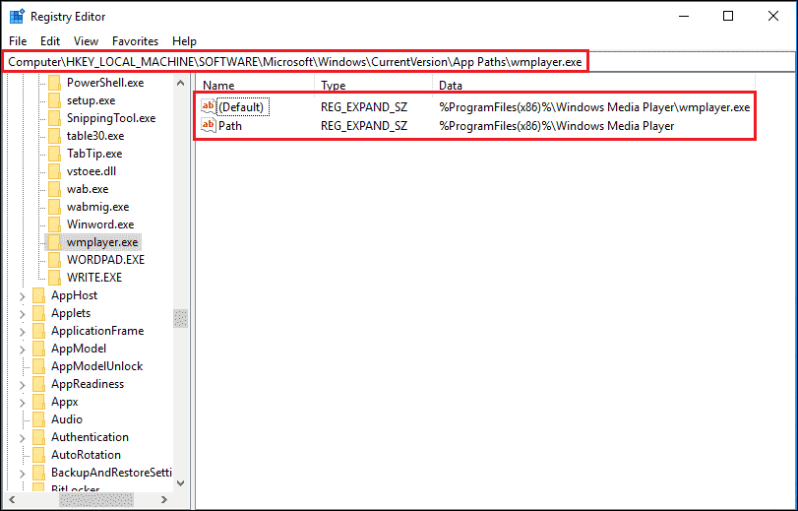Click the tree pane scroll down arrow
The height and width of the screenshot is (511, 798).
(x=181, y=483)
